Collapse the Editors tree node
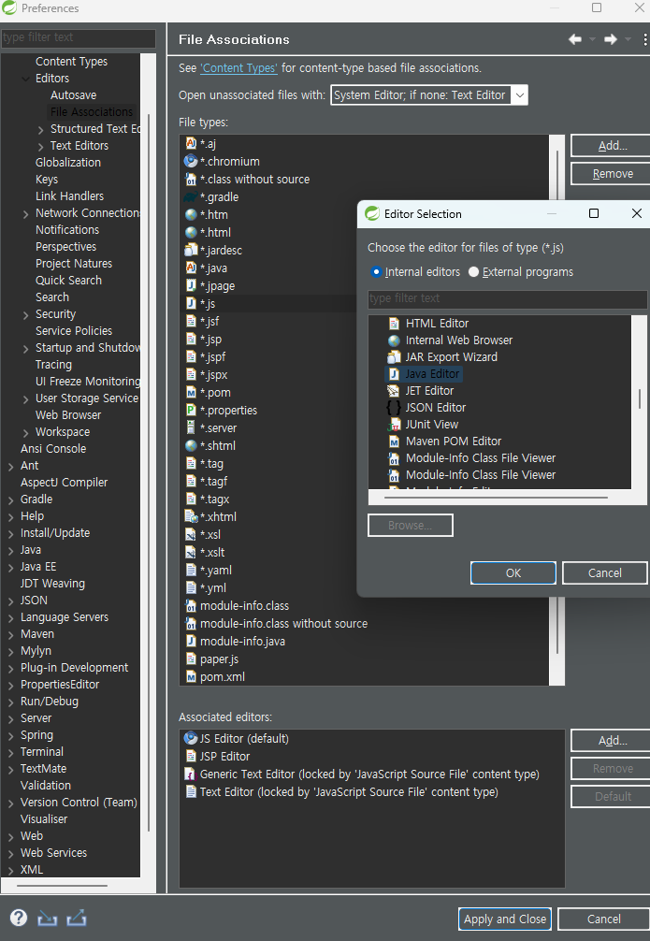 click(x=26, y=79)
